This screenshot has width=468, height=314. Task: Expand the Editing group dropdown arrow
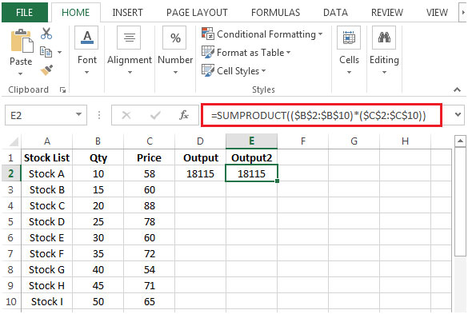(x=384, y=72)
